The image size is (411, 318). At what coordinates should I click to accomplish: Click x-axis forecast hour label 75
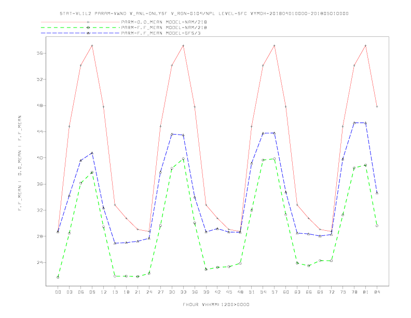point(343,292)
